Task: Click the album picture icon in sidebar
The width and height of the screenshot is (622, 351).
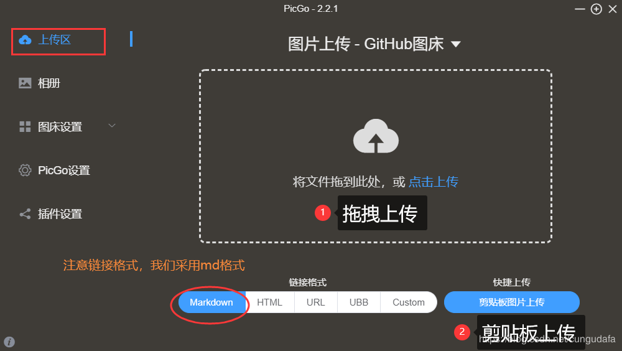Action: (25, 83)
